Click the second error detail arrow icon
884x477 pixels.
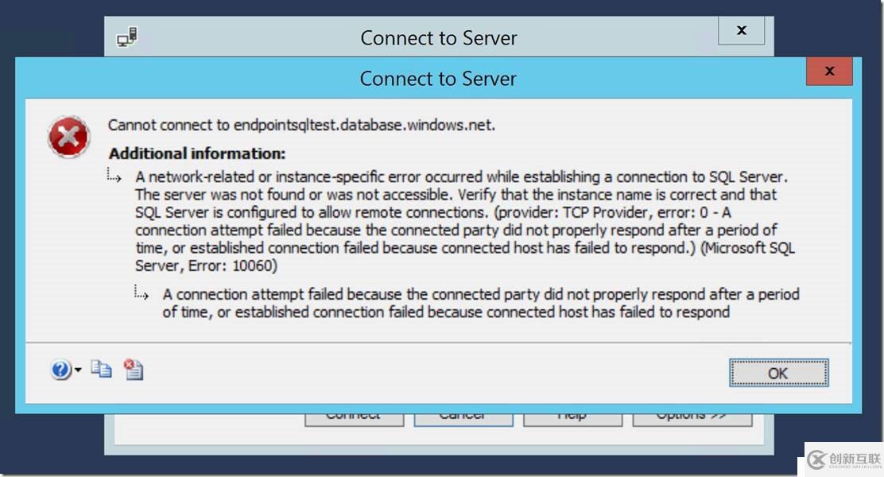pyautogui.click(x=142, y=294)
